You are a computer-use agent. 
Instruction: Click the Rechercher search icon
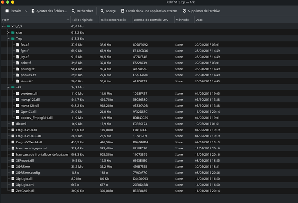coord(73,10)
